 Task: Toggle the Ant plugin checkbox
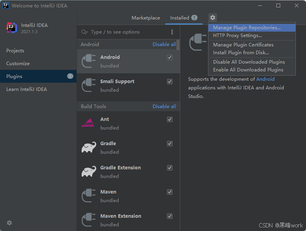coord(170,119)
